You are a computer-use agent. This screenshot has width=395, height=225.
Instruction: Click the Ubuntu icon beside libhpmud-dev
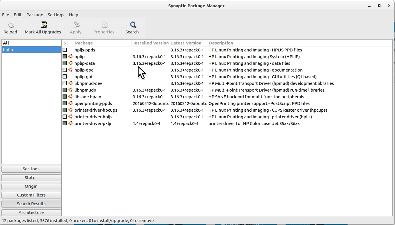point(70,83)
